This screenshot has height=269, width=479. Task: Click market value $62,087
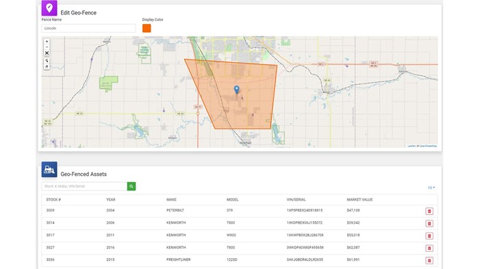pos(353,247)
